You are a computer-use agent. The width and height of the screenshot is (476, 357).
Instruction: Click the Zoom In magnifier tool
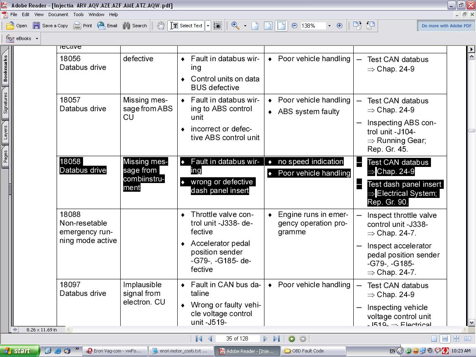tap(236, 26)
